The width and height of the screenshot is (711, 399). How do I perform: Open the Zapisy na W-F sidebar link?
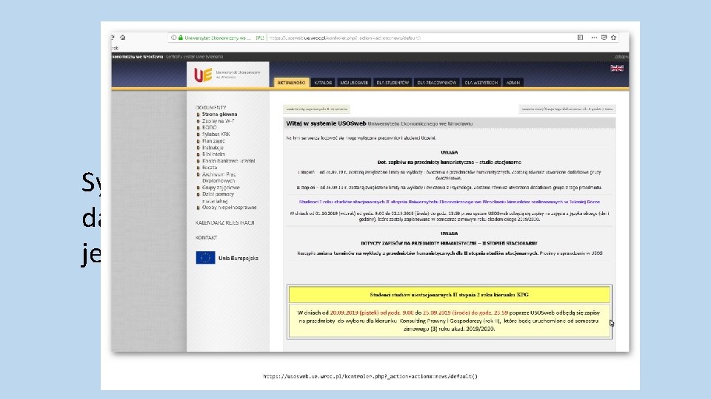[218, 121]
